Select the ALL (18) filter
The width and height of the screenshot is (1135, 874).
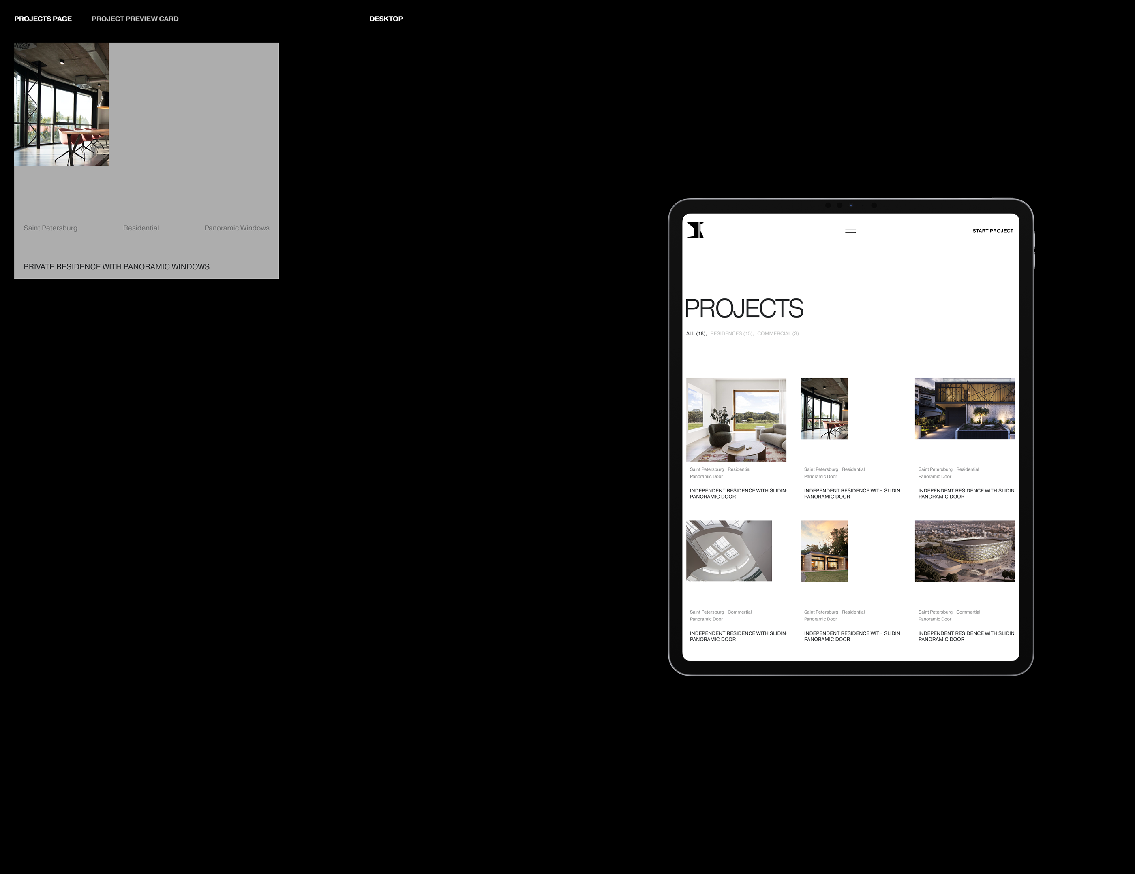(695, 333)
